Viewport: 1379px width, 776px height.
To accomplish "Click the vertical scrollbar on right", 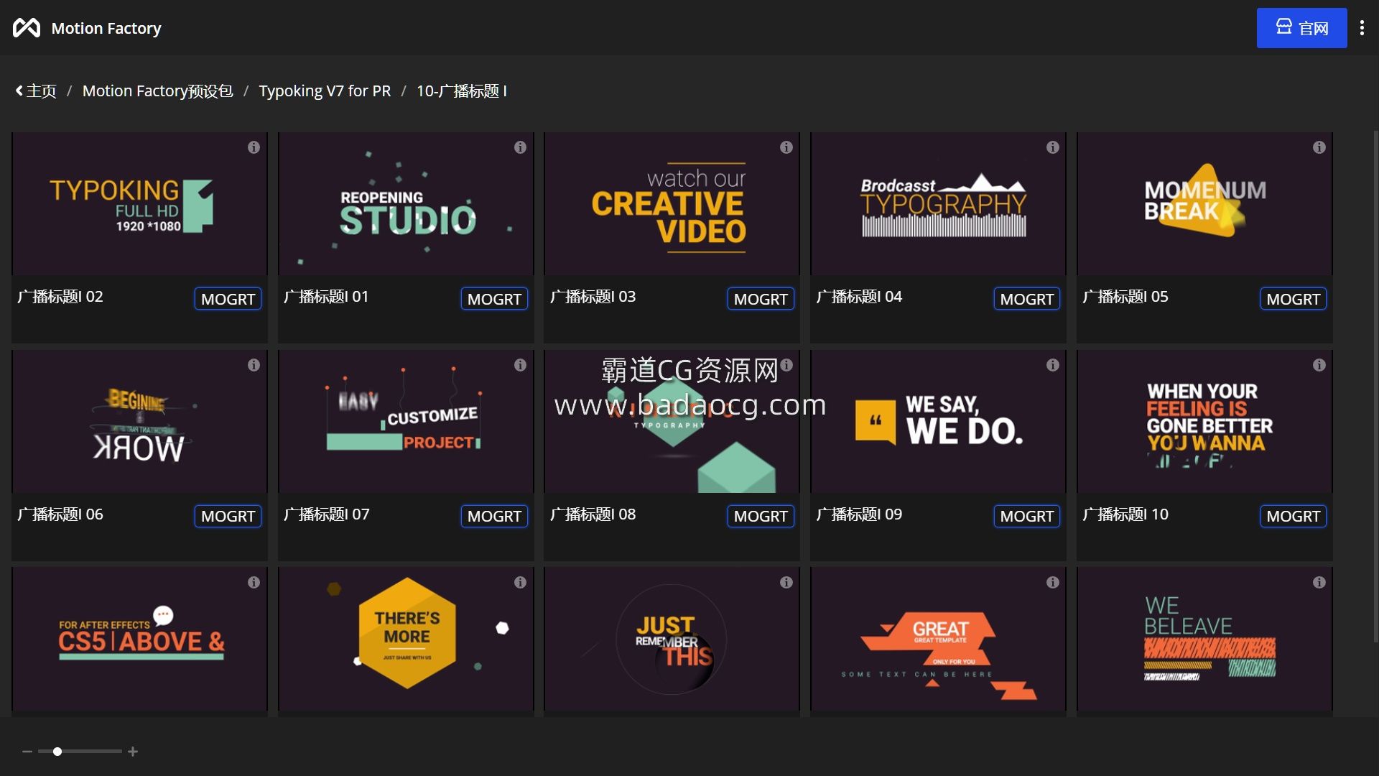I will (x=1375, y=387).
